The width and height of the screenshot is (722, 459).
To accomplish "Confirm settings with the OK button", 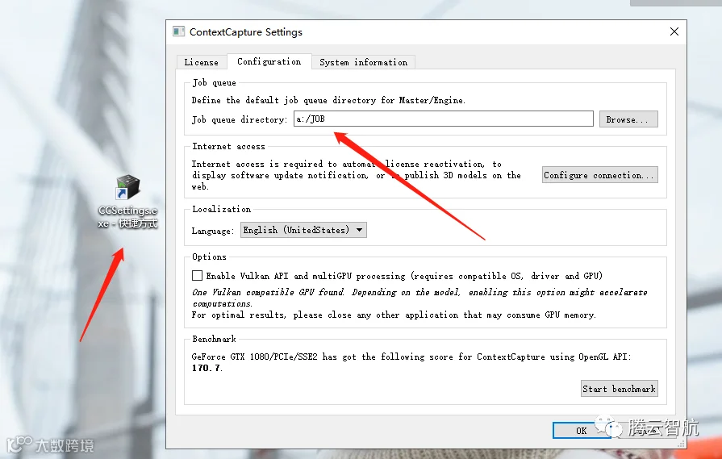I will (582, 431).
